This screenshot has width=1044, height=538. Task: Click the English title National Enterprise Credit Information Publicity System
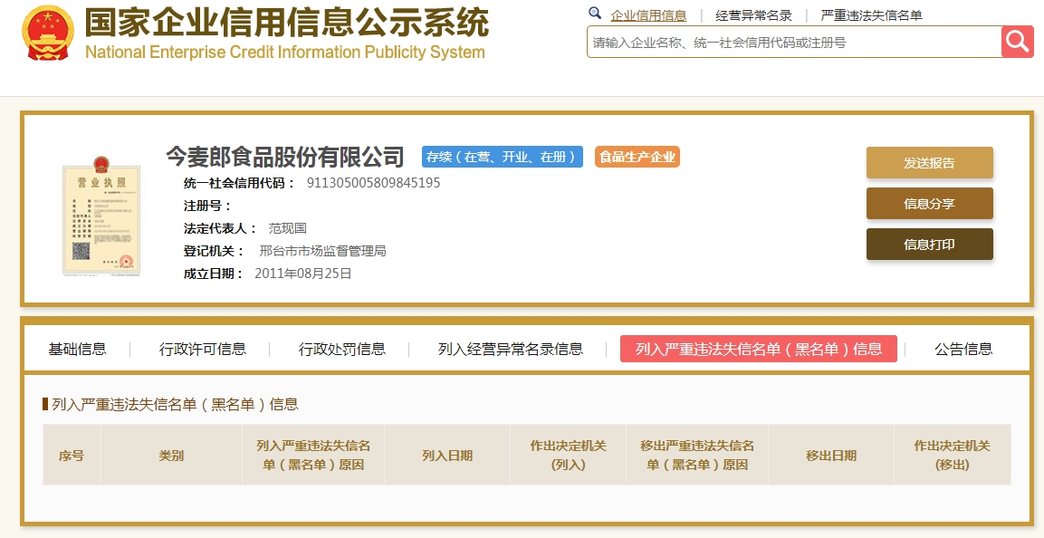(285, 52)
